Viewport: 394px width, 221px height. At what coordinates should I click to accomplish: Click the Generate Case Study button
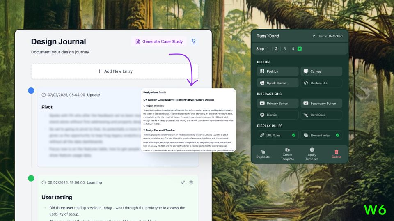(159, 41)
